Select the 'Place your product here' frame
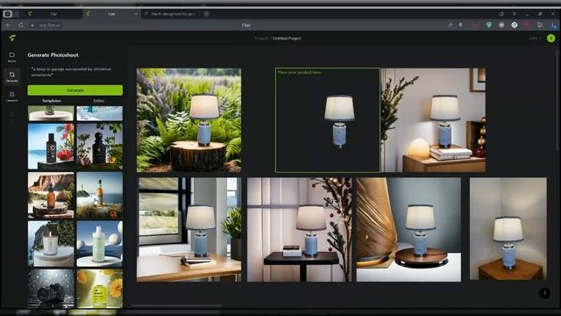Image resolution: width=561 pixels, height=316 pixels. (x=328, y=120)
